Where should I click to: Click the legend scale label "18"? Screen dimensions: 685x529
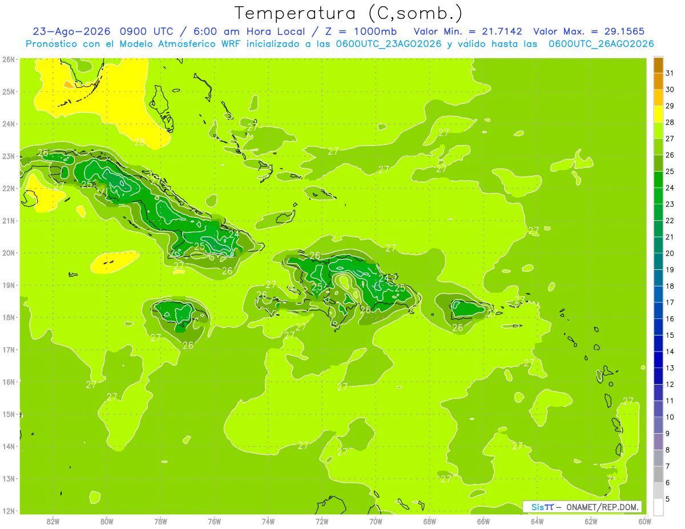[x=670, y=286]
